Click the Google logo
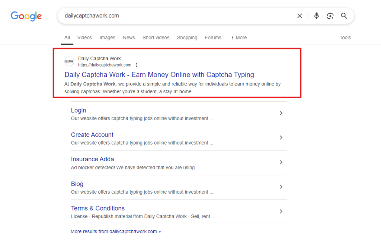381x240 pixels. pos(26,16)
